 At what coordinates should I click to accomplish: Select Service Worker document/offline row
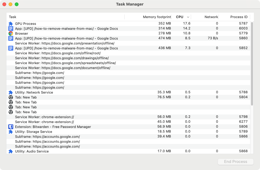(x=128, y=68)
